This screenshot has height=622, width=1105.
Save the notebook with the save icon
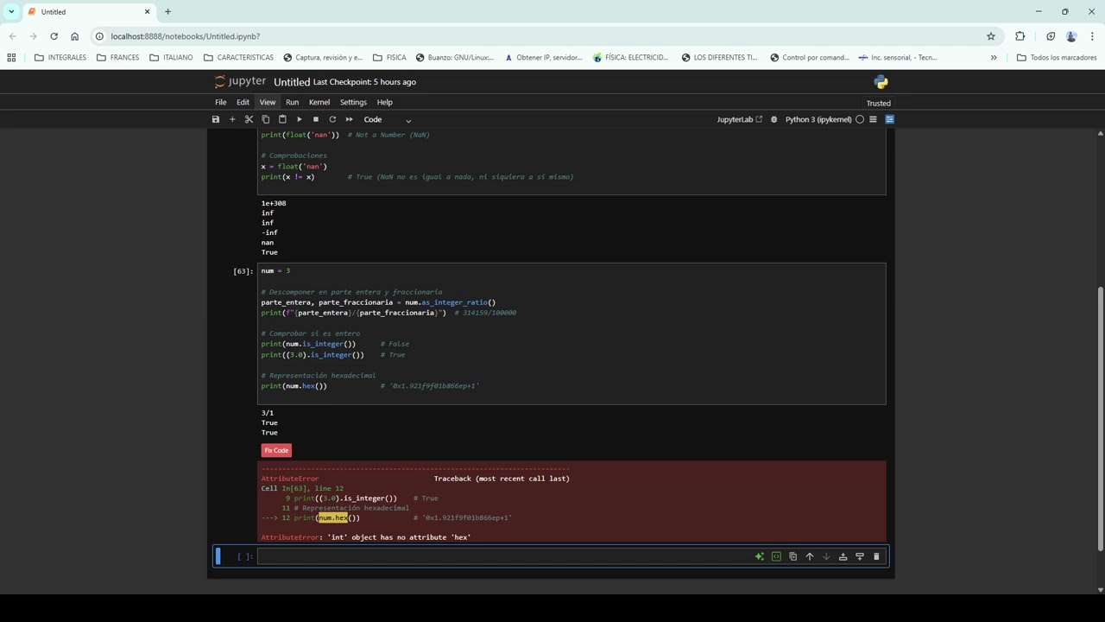pos(216,119)
